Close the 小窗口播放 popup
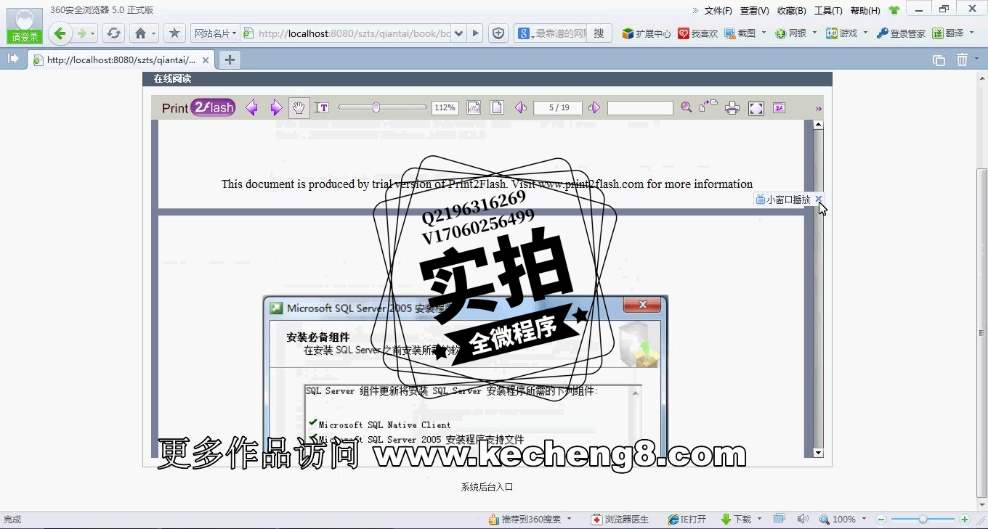This screenshot has height=529, width=988. click(x=819, y=199)
